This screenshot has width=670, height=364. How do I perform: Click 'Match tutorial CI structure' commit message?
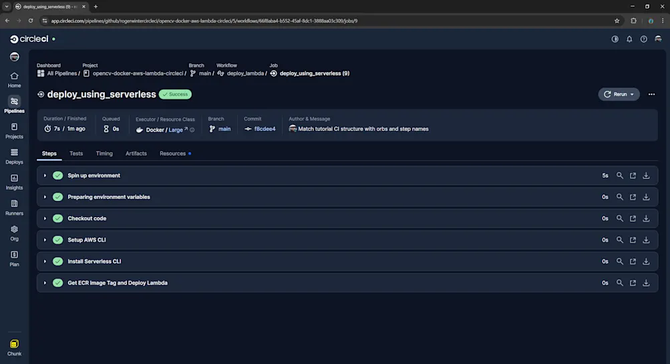(x=363, y=129)
